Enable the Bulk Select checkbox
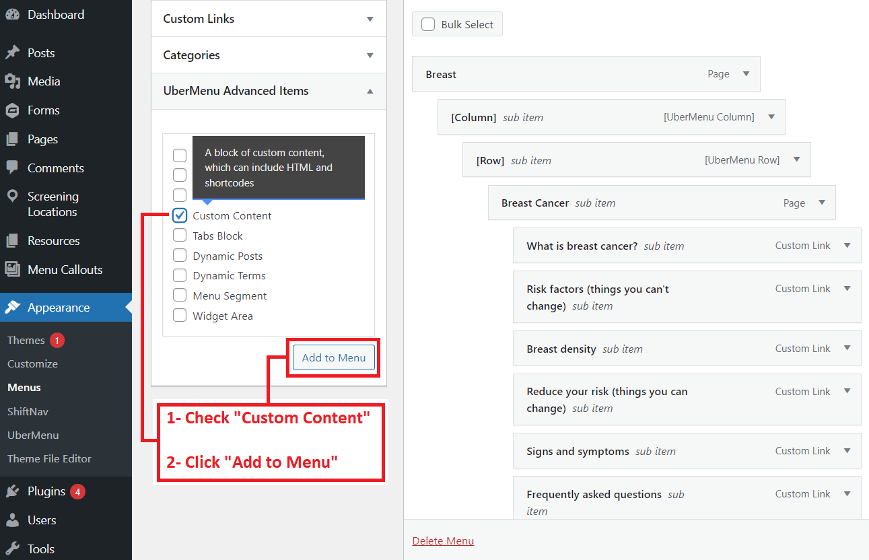The width and height of the screenshot is (869, 560). [x=428, y=25]
